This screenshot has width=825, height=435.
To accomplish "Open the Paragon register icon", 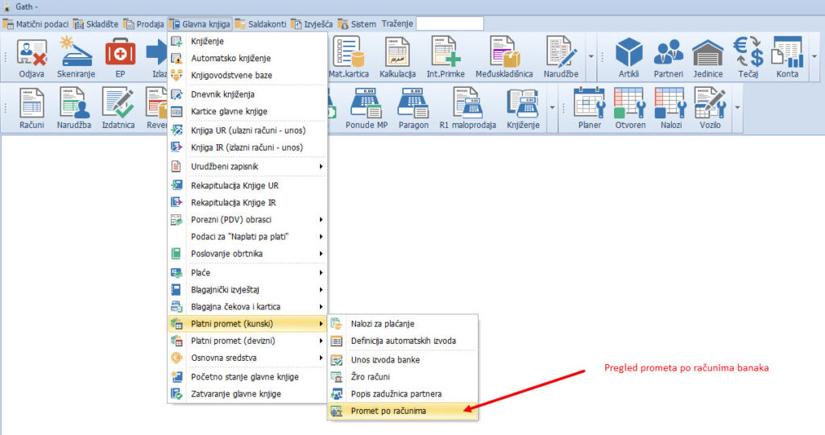I will click(x=413, y=108).
